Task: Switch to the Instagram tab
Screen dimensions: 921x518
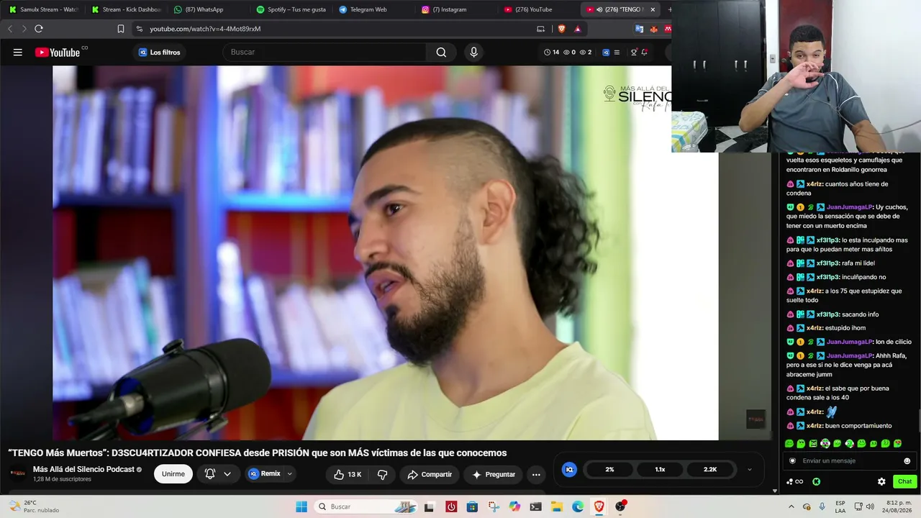Action: click(455, 9)
